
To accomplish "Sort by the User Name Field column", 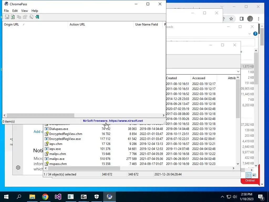I will 148,24.
